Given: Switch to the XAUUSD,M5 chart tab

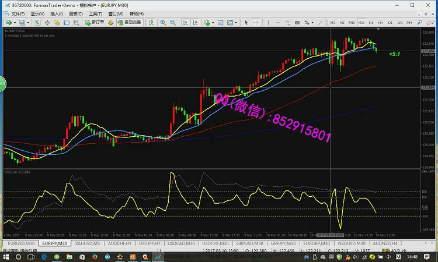Looking at the screenshot, I should coord(87,243).
